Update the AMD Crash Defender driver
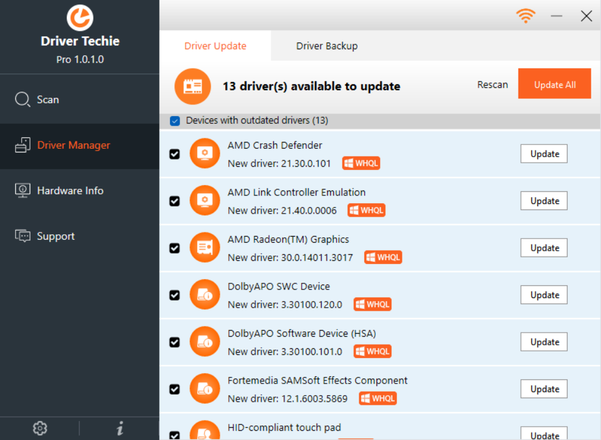The height and width of the screenshot is (440, 601). (x=544, y=154)
